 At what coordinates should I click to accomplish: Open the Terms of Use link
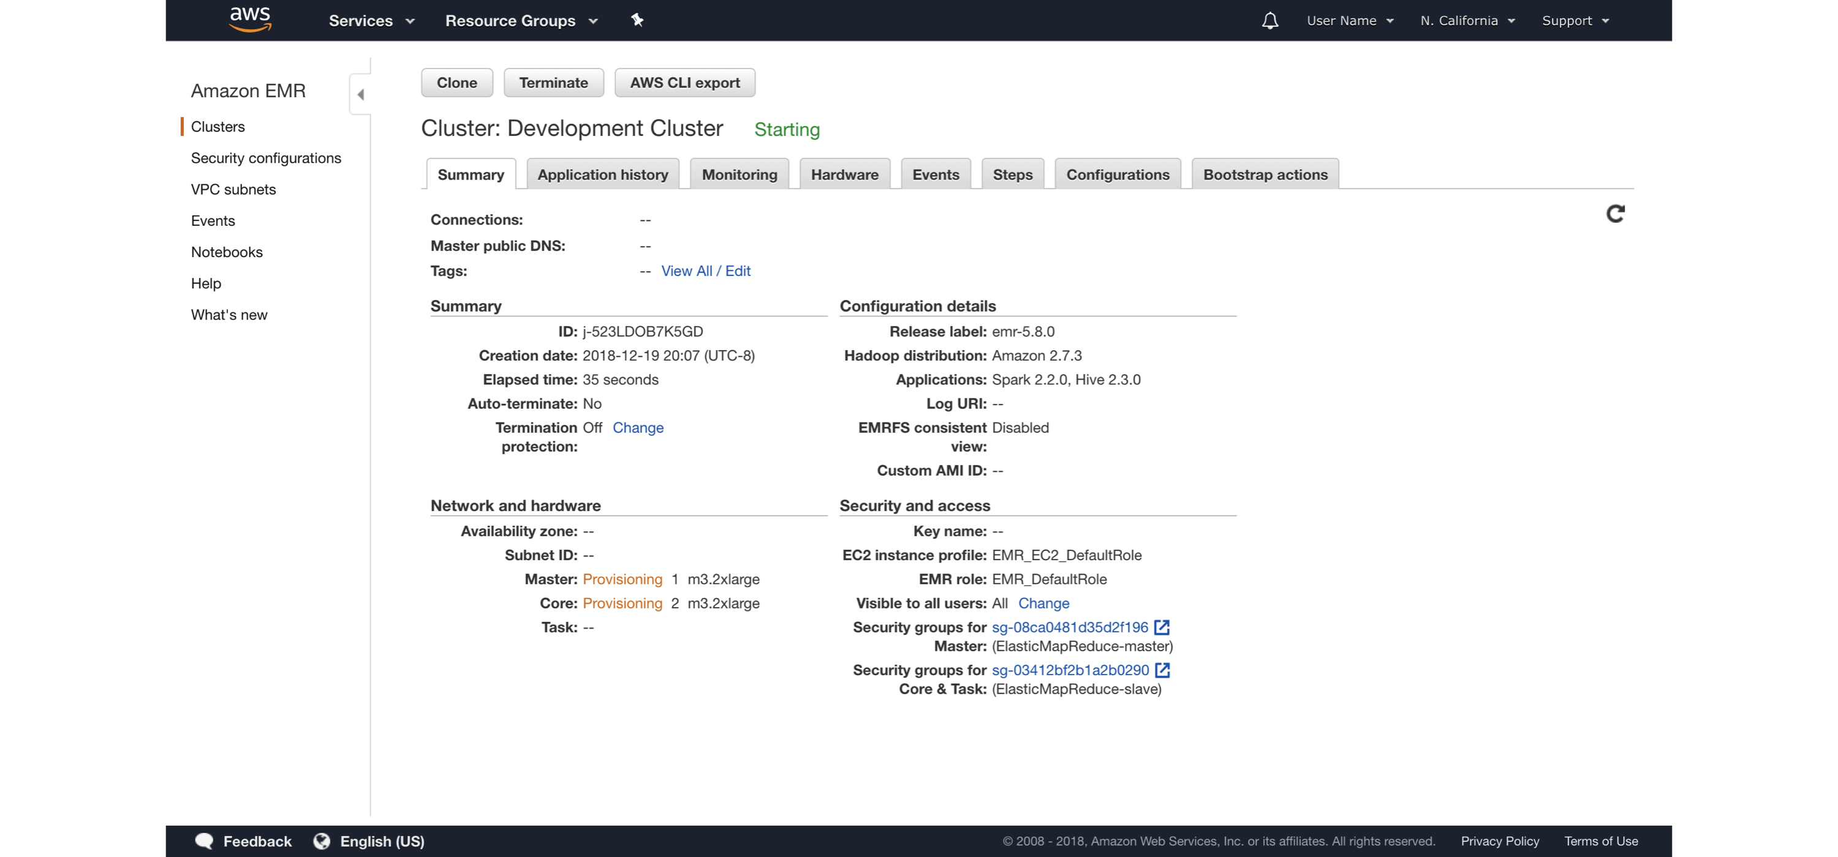[x=1601, y=841]
